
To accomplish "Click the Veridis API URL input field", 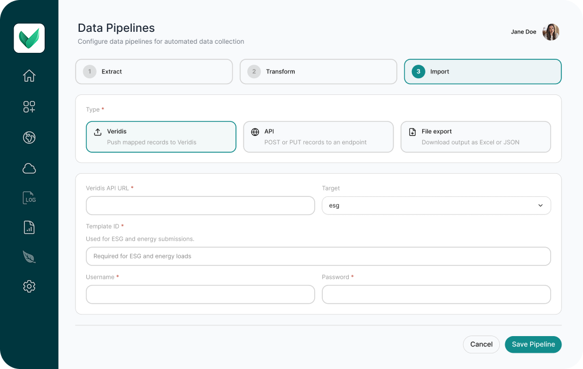I will pos(200,206).
